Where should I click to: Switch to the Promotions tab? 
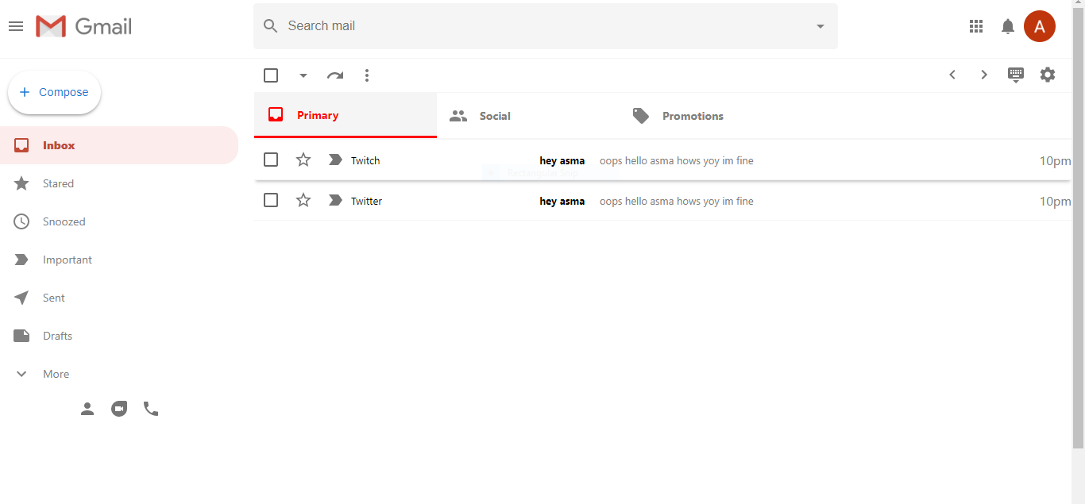(692, 116)
